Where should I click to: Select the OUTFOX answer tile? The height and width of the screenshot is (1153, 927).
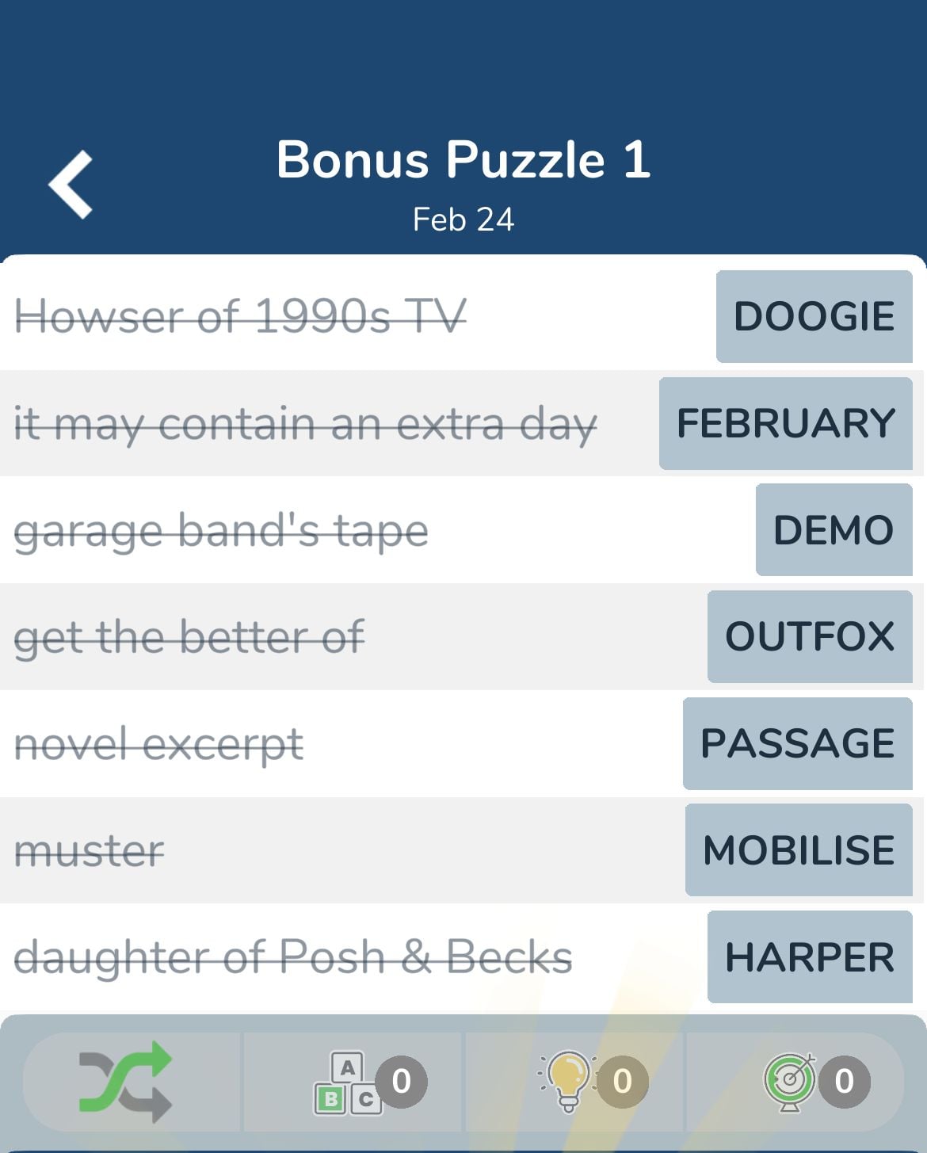[810, 636]
